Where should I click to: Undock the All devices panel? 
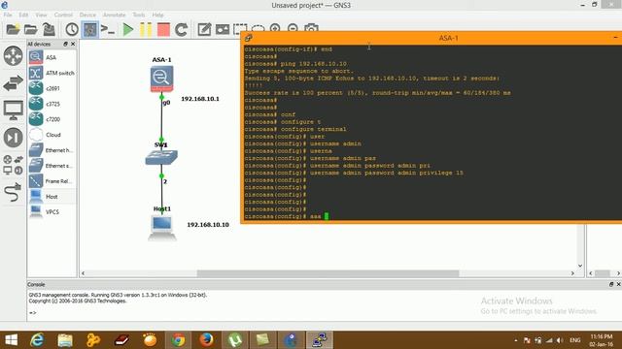(x=65, y=44)
